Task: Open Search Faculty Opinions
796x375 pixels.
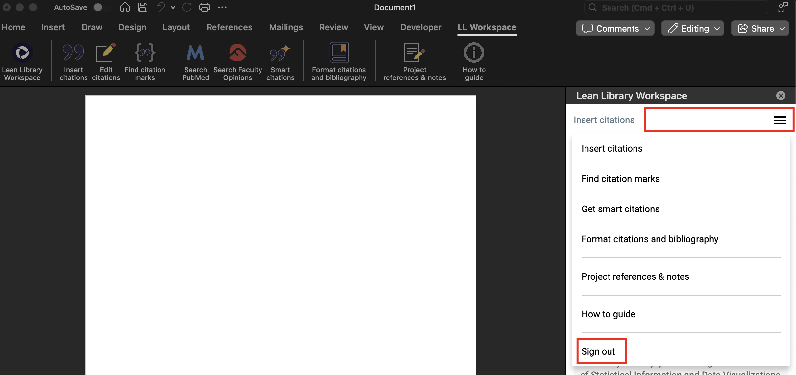Action: click(237, 61)
